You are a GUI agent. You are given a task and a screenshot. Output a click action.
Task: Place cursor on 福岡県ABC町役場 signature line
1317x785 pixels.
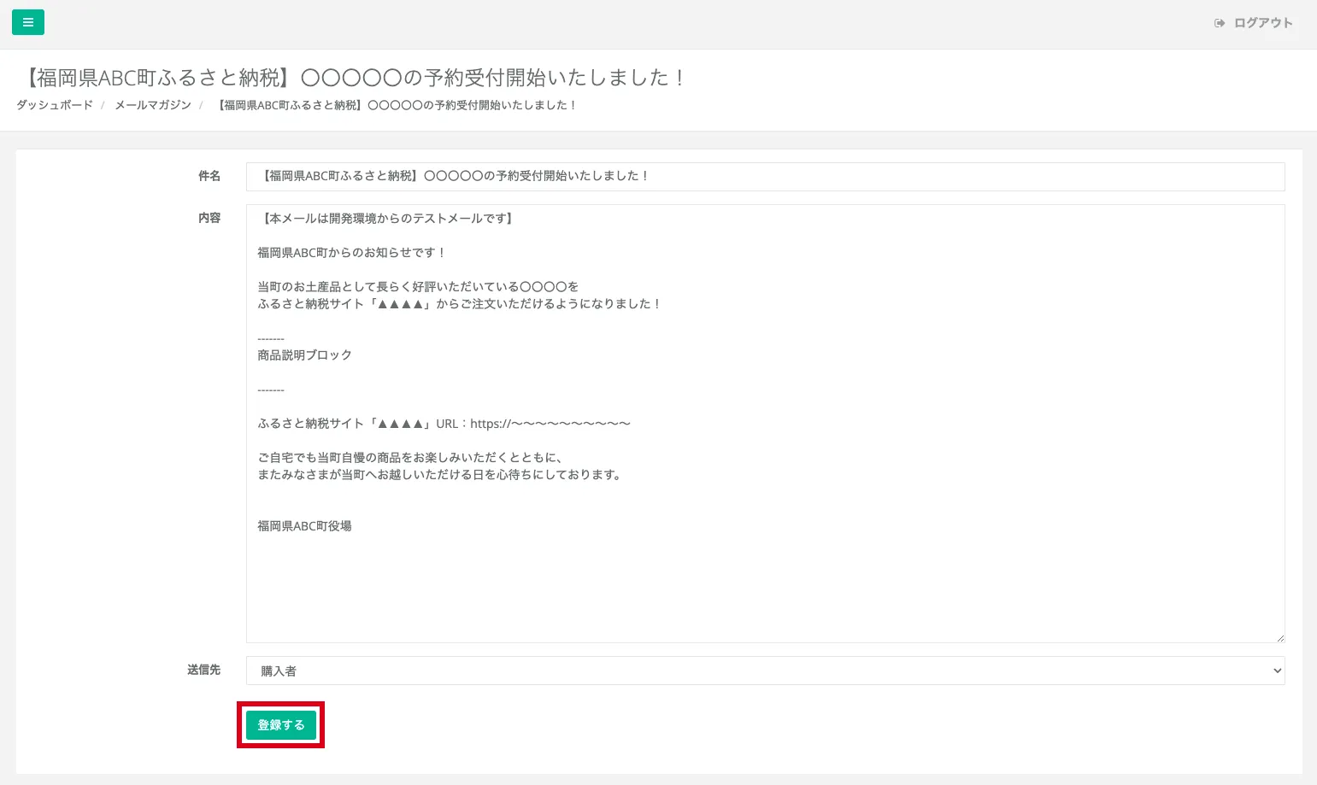tap(305, 526)
